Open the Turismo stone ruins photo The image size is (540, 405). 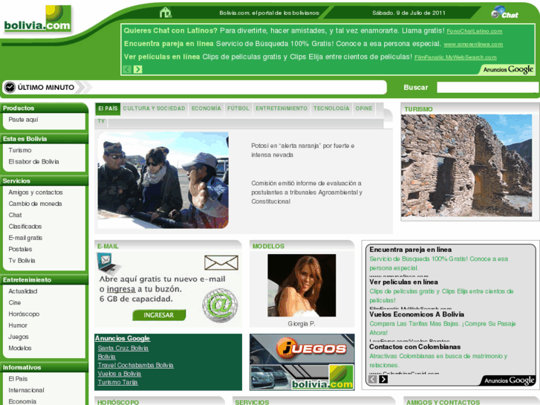point(466,166)
